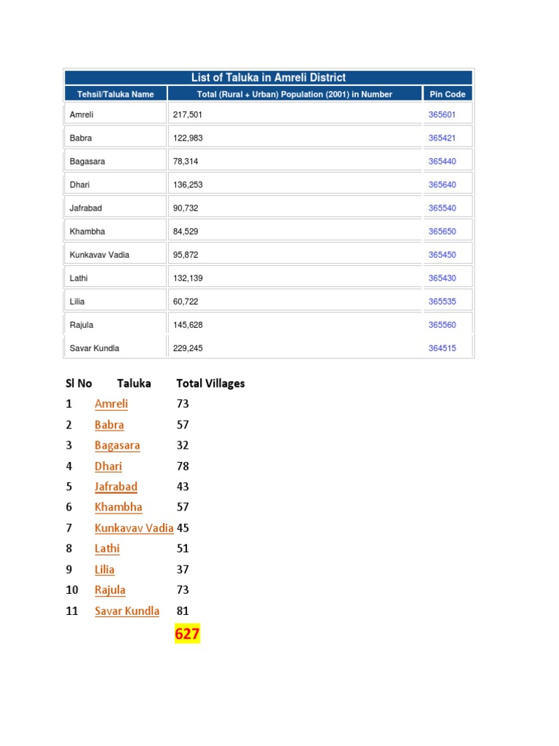Click the Bagasara taluka link
Screen dimensions: 559x746
(x=117, y=445)
